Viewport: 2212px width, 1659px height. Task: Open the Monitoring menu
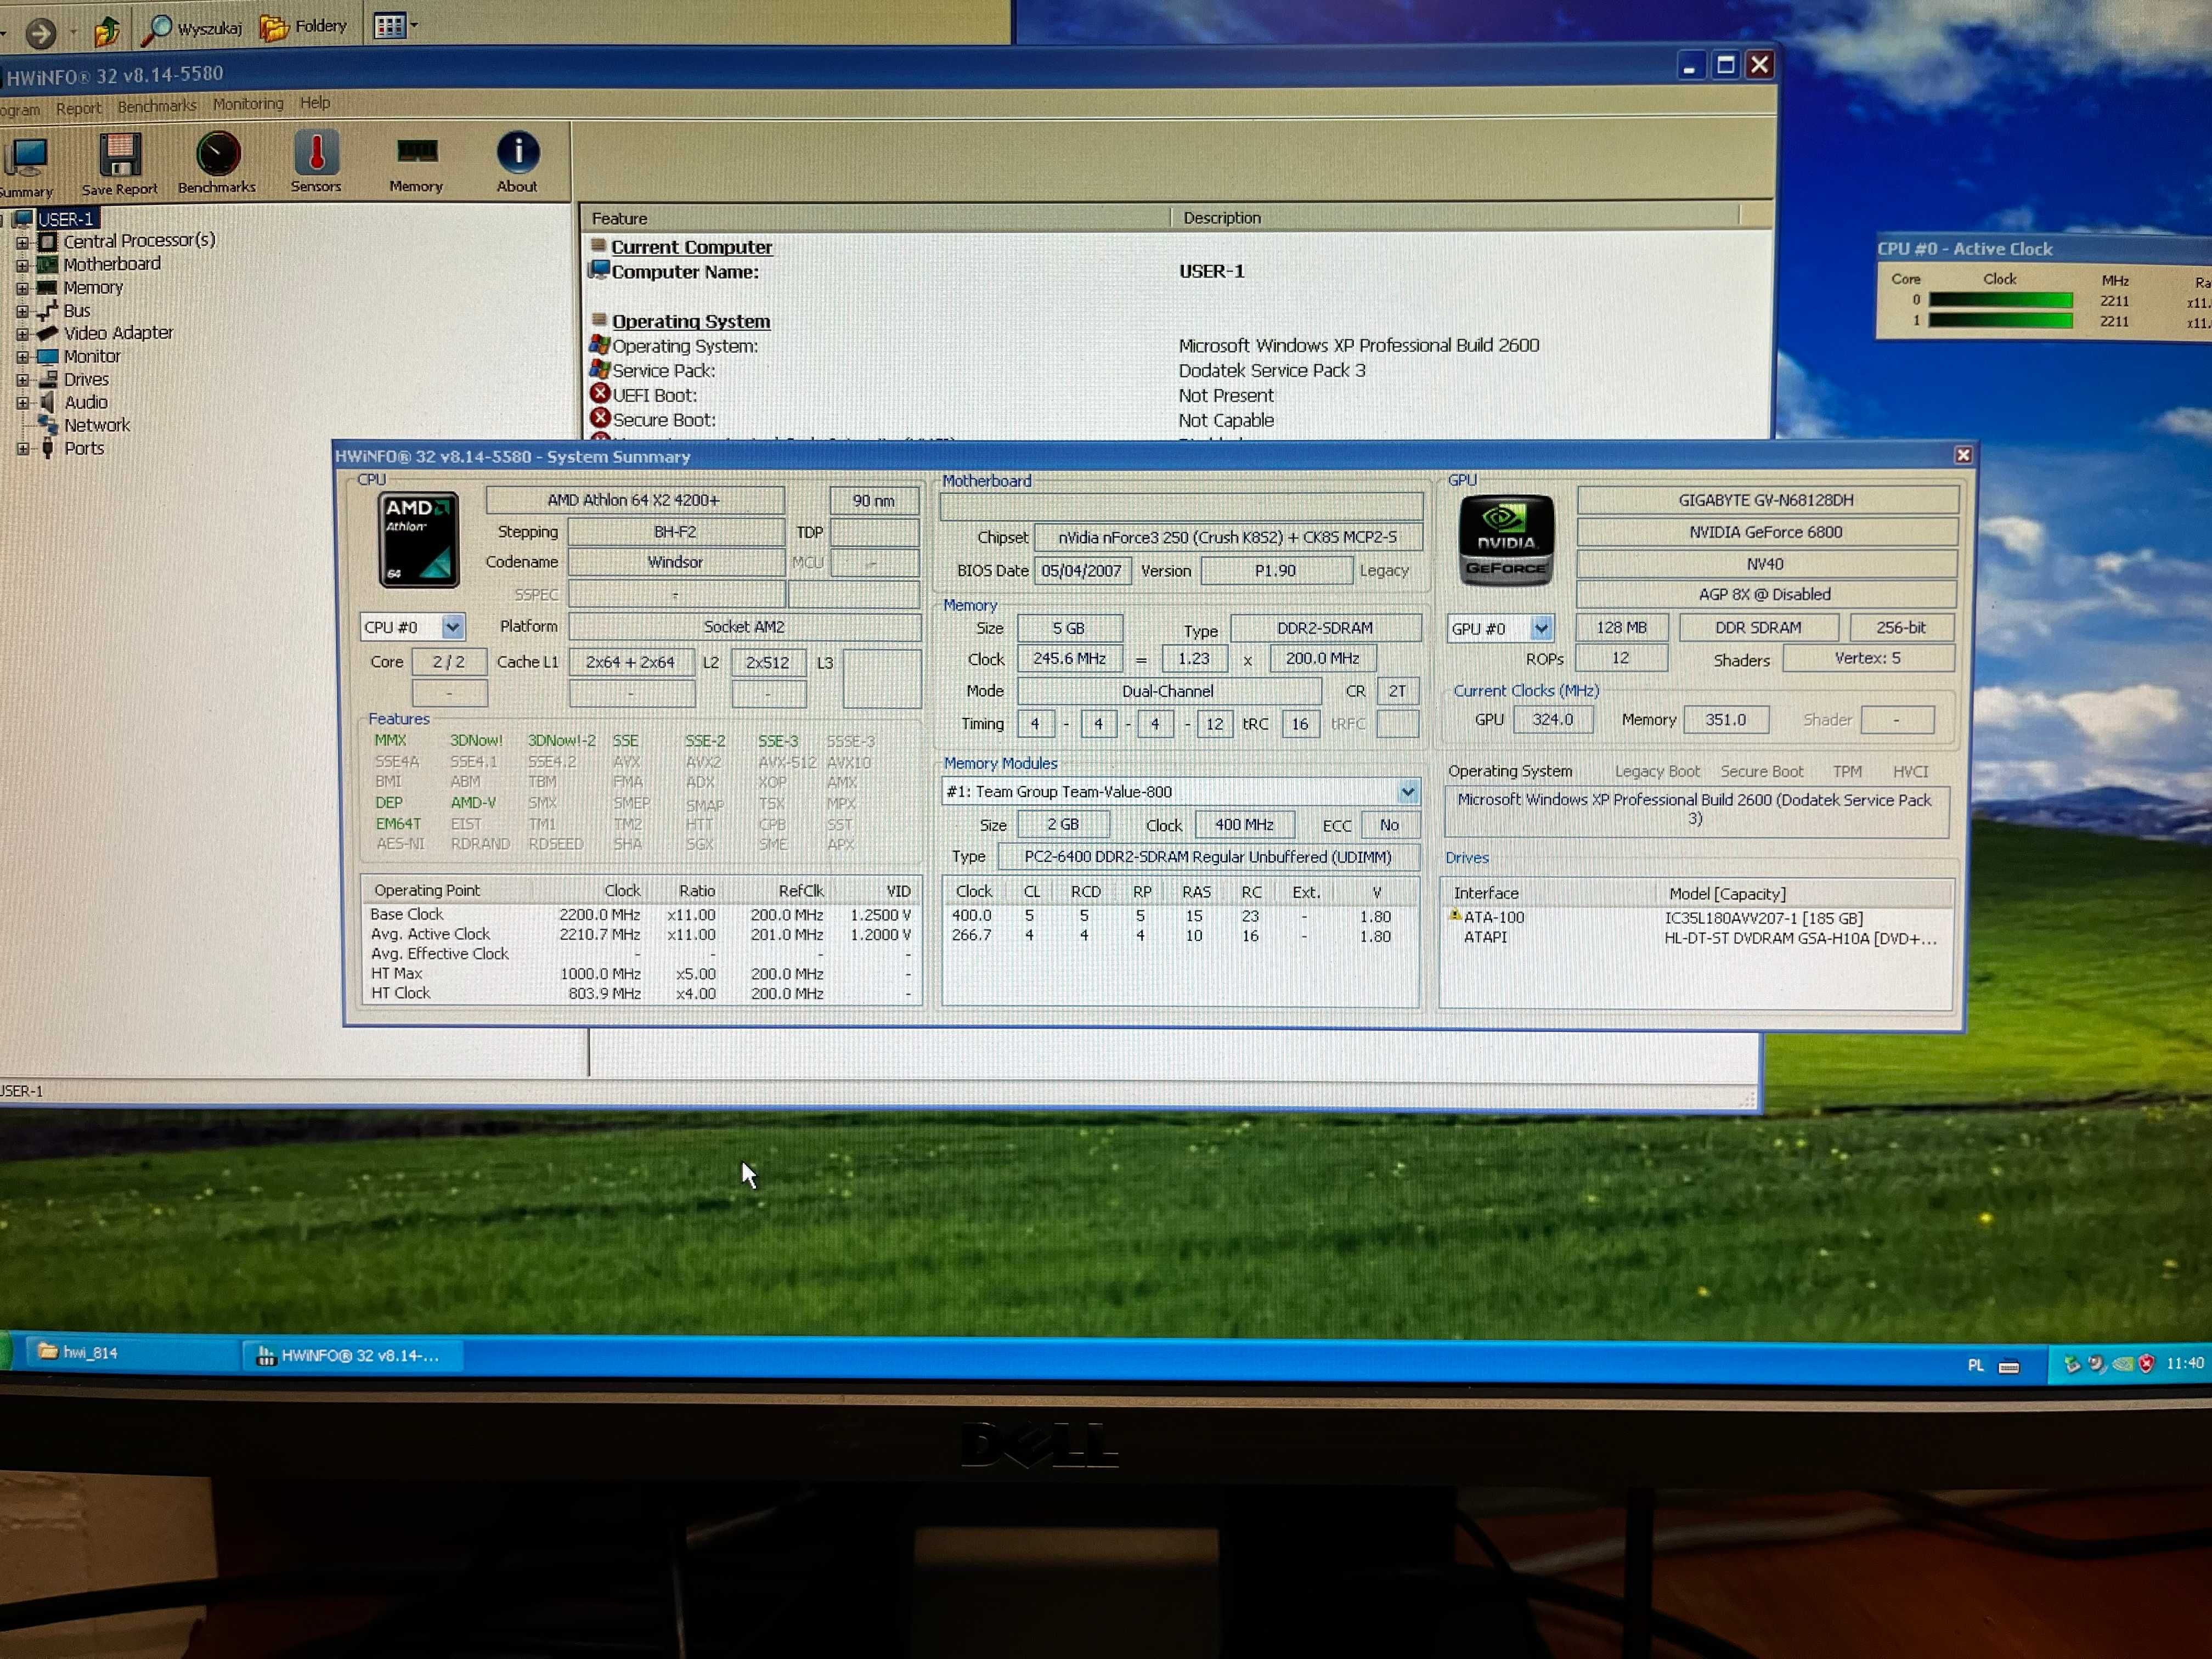248,104
